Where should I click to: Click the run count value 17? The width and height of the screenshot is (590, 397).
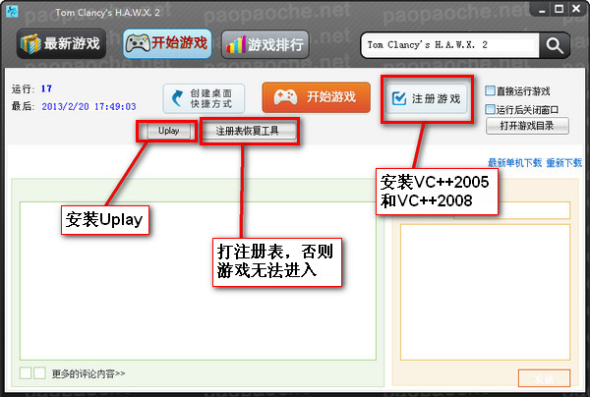(x=46, y=88)
